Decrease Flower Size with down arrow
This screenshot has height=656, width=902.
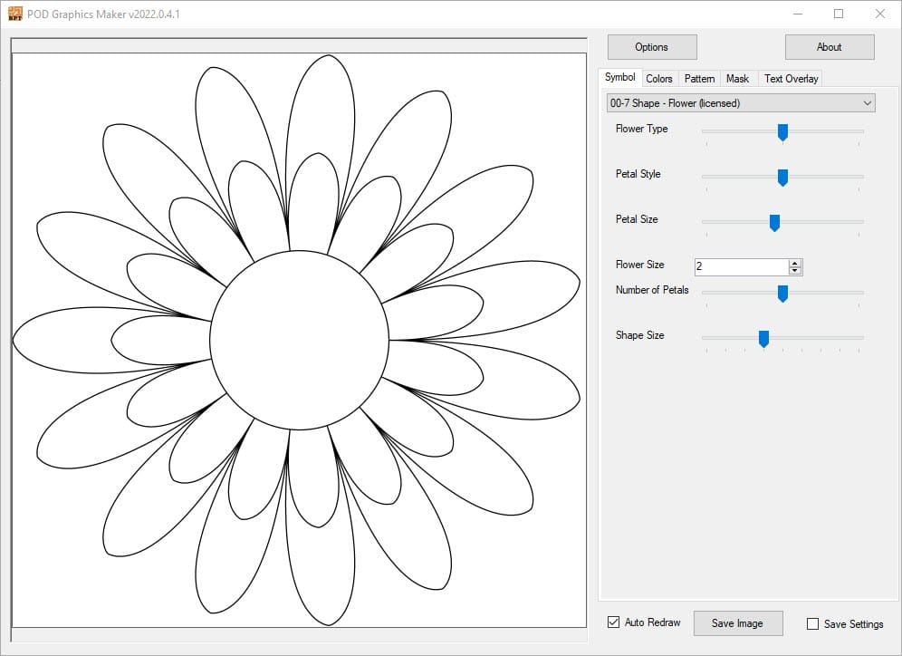[795, 271]
